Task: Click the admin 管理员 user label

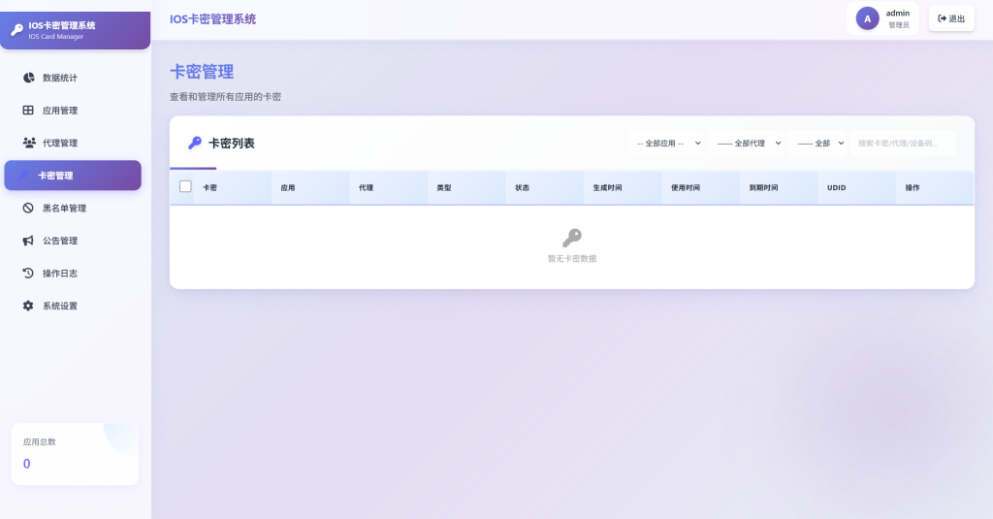Action: click(x=897, y=19)
